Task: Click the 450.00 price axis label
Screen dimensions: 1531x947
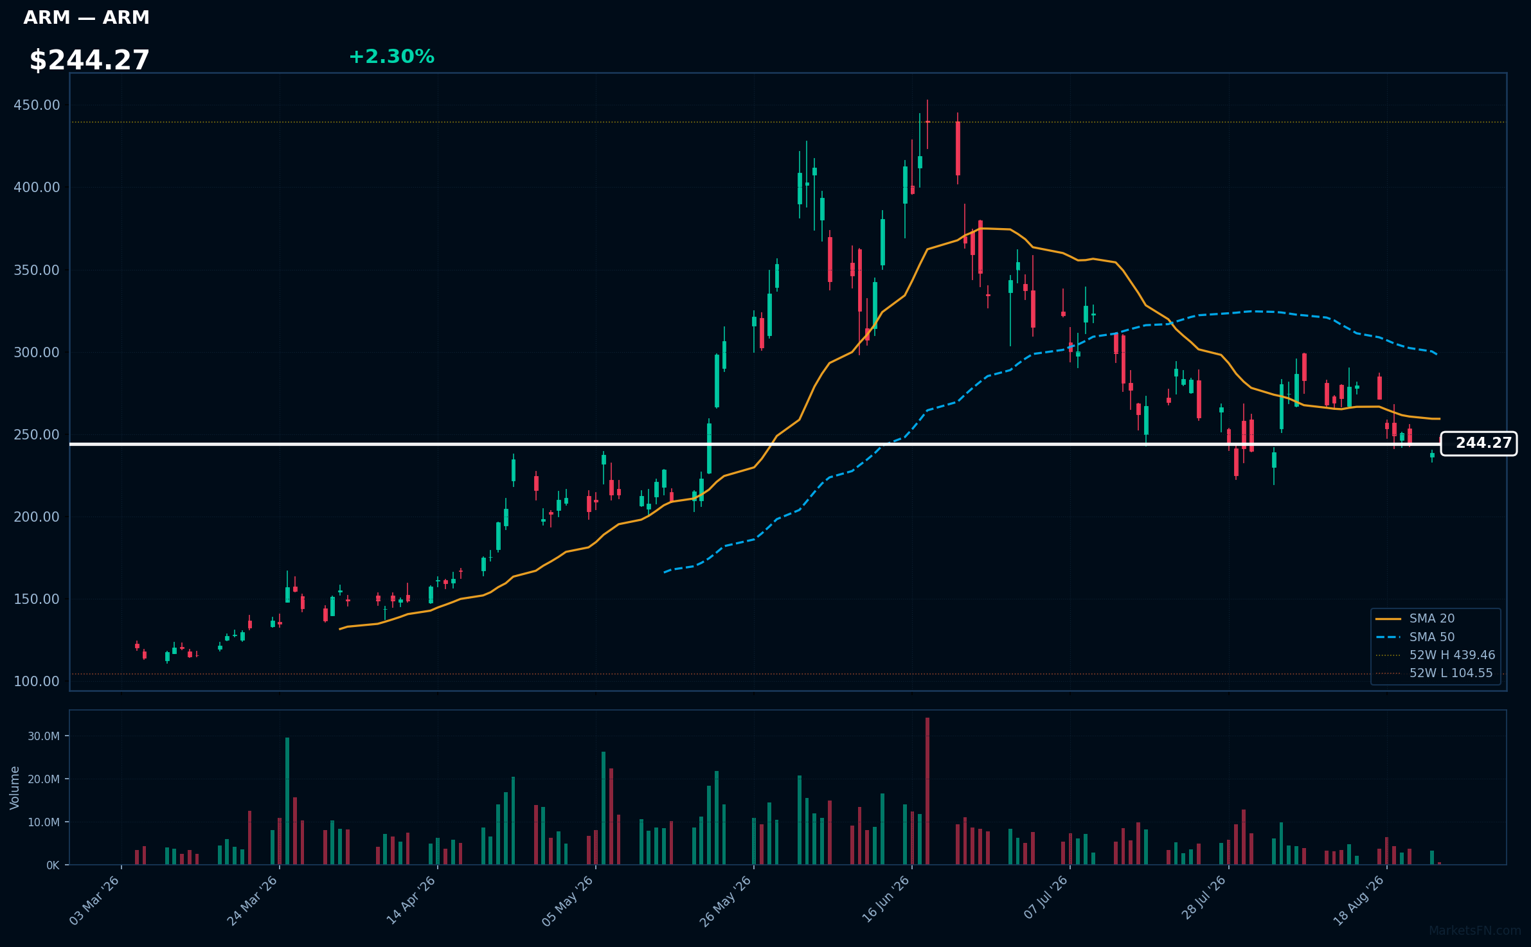Action: click(37, 105)
